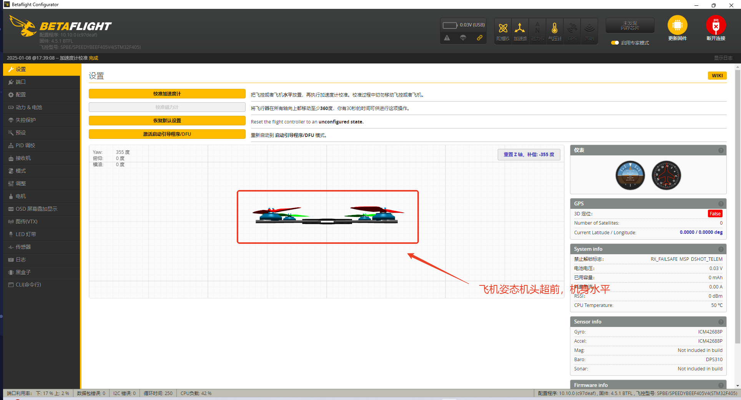Click the 校准加速度计 button
The image size is (741, 400).
(167, 94)
